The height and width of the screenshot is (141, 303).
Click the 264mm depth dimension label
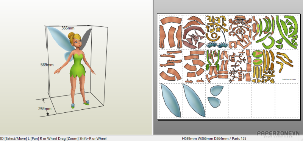point(45,109)
